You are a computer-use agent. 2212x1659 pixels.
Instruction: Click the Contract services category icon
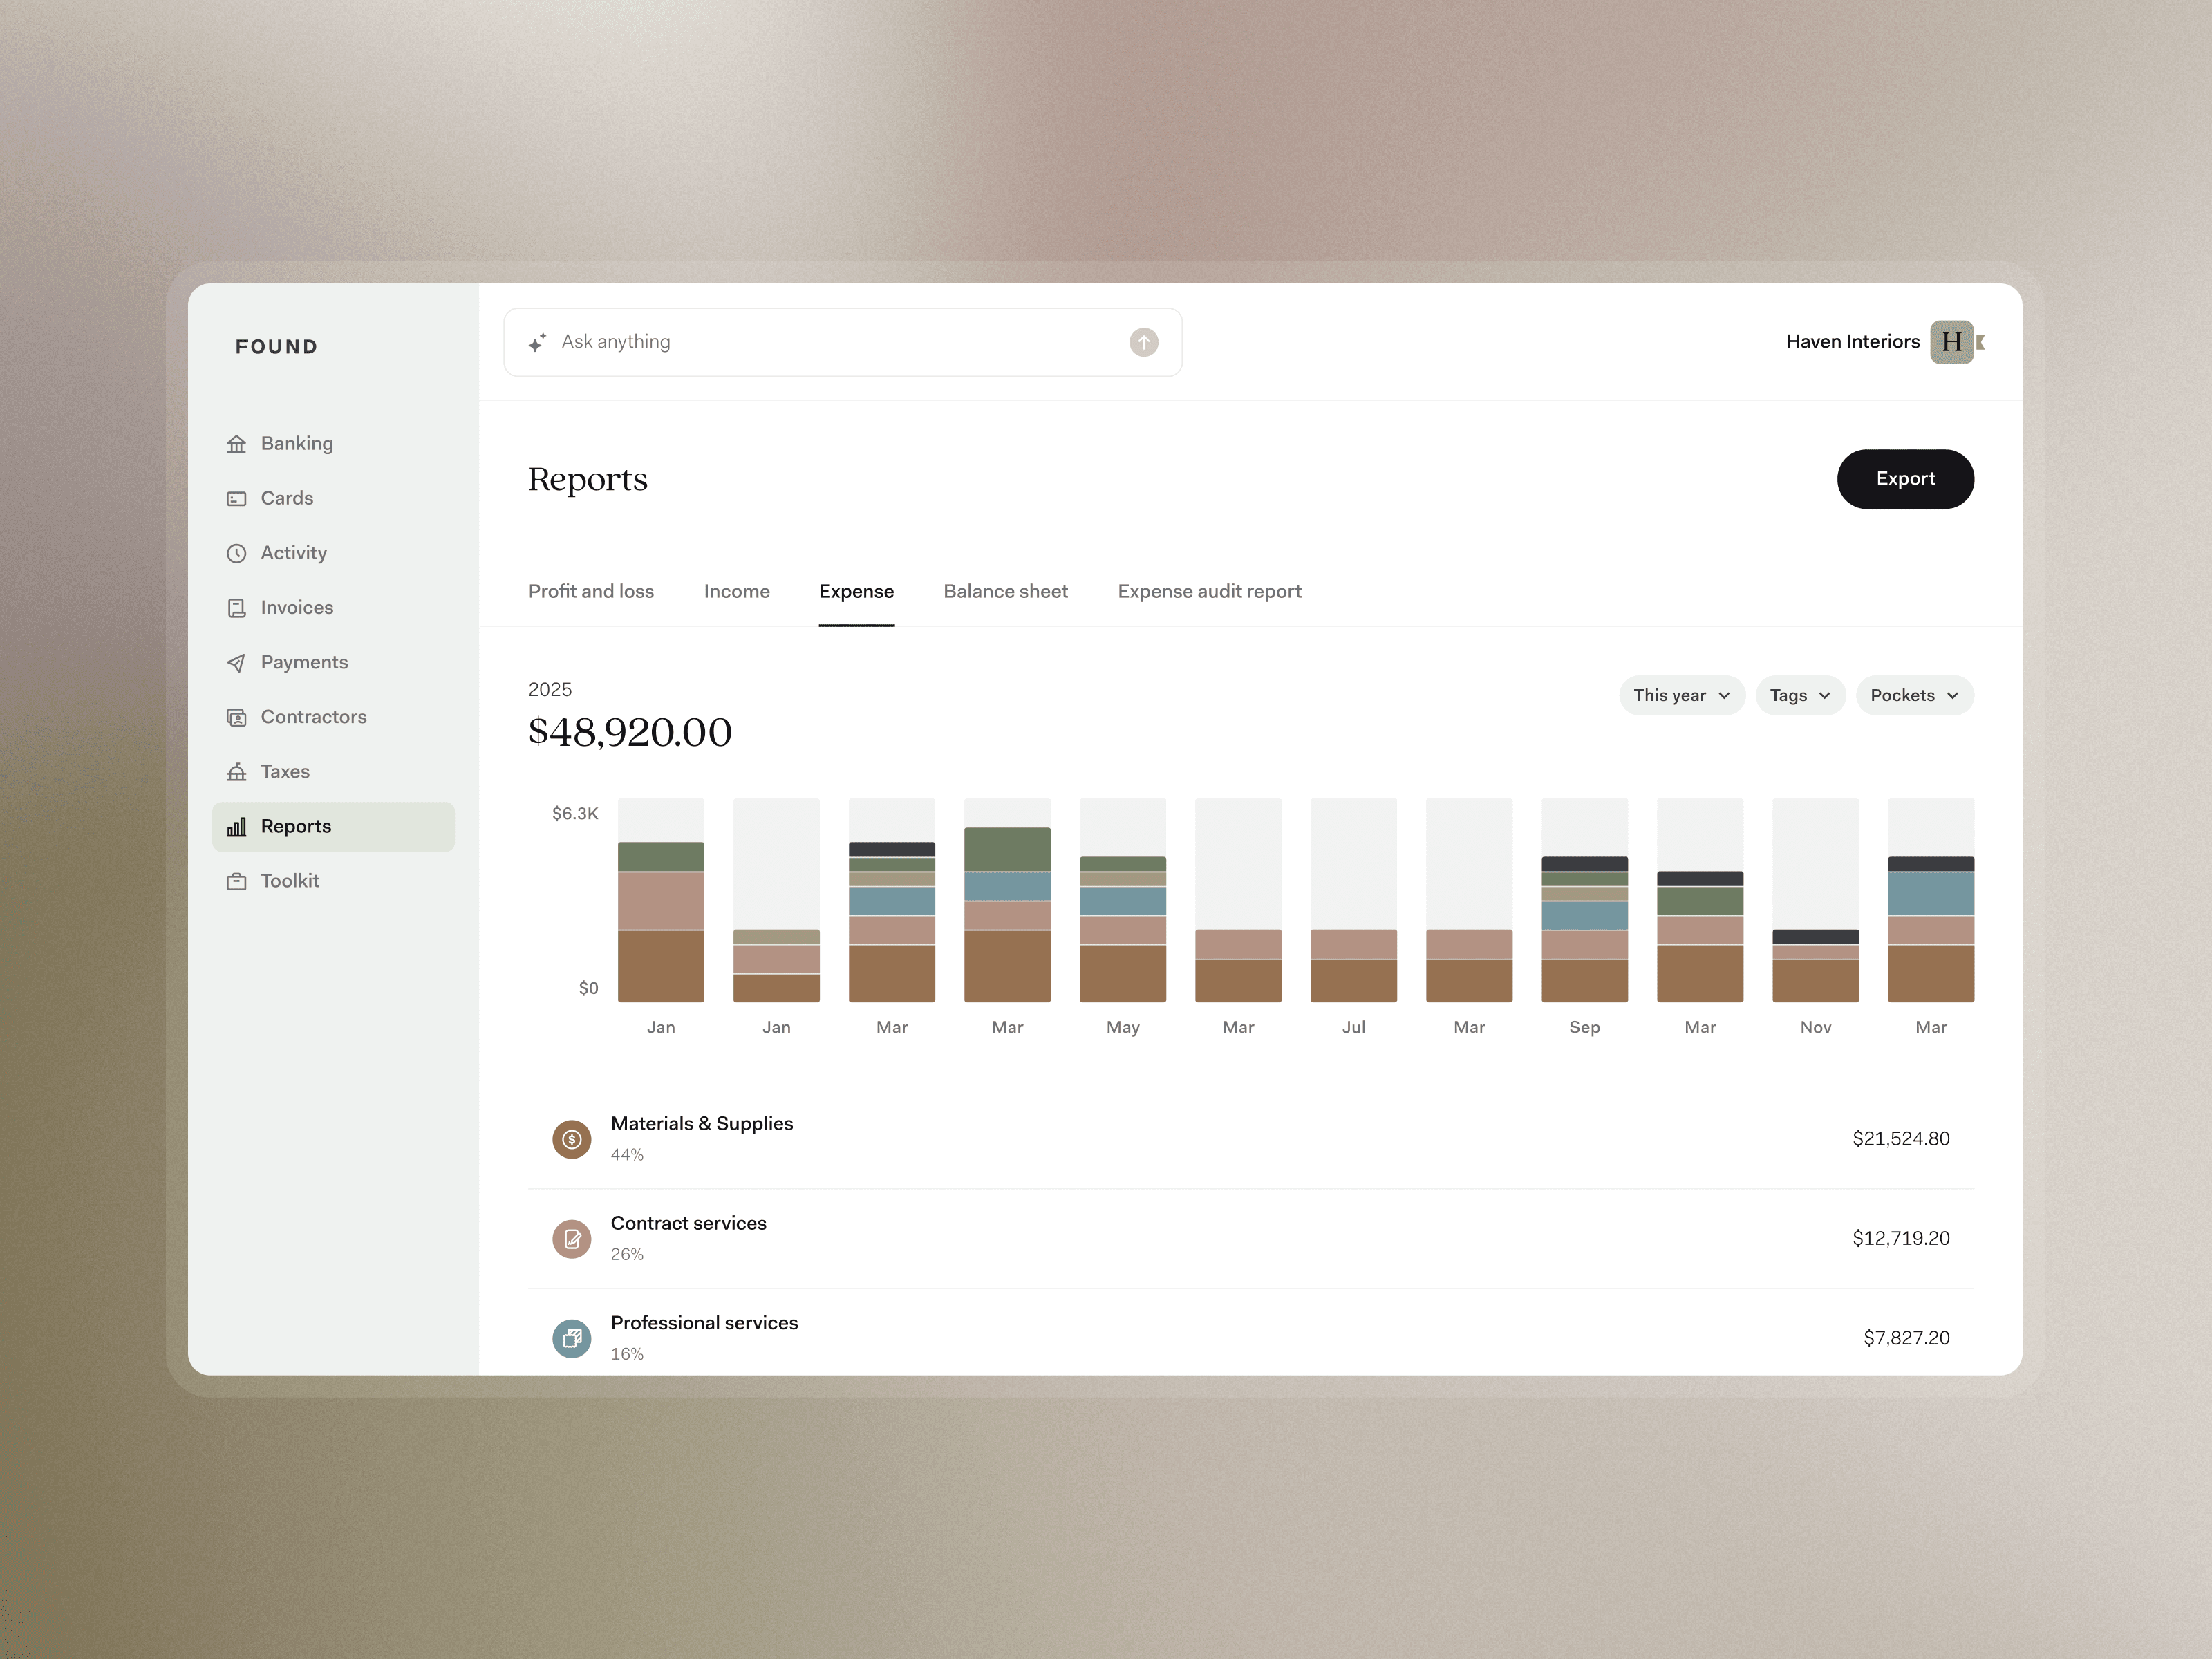coord(571,1239)
